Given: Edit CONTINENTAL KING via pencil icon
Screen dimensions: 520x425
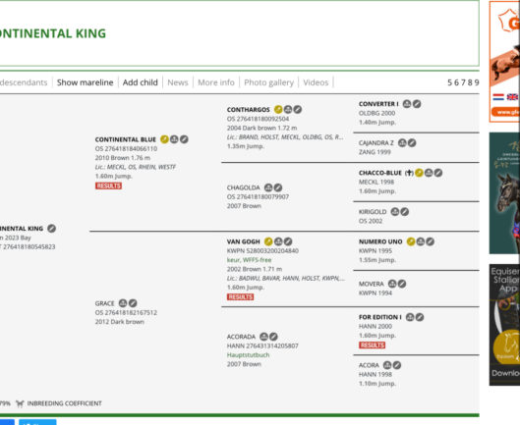Looking at the screenshot, I should tap(52, 229).
